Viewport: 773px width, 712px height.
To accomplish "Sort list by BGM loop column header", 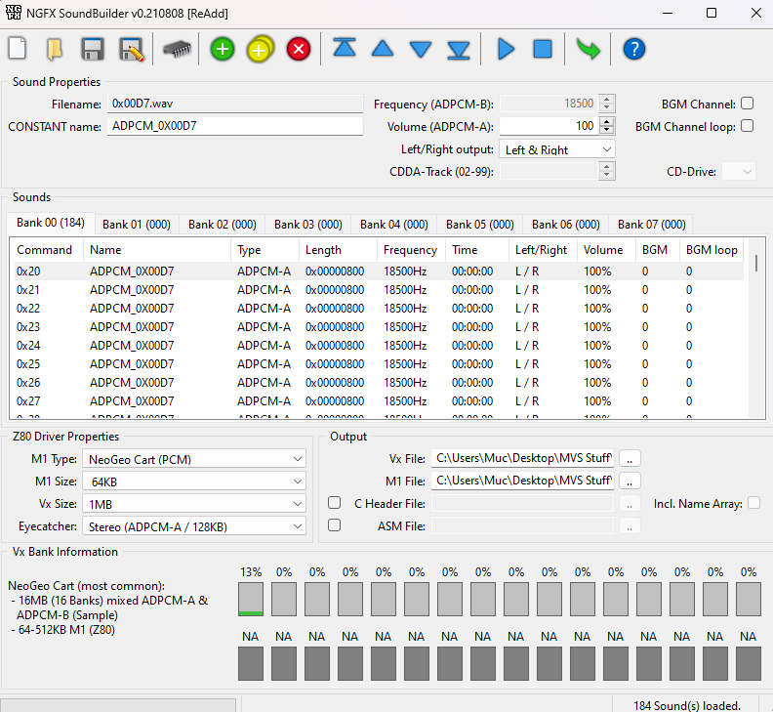I will tap(712, 250).
